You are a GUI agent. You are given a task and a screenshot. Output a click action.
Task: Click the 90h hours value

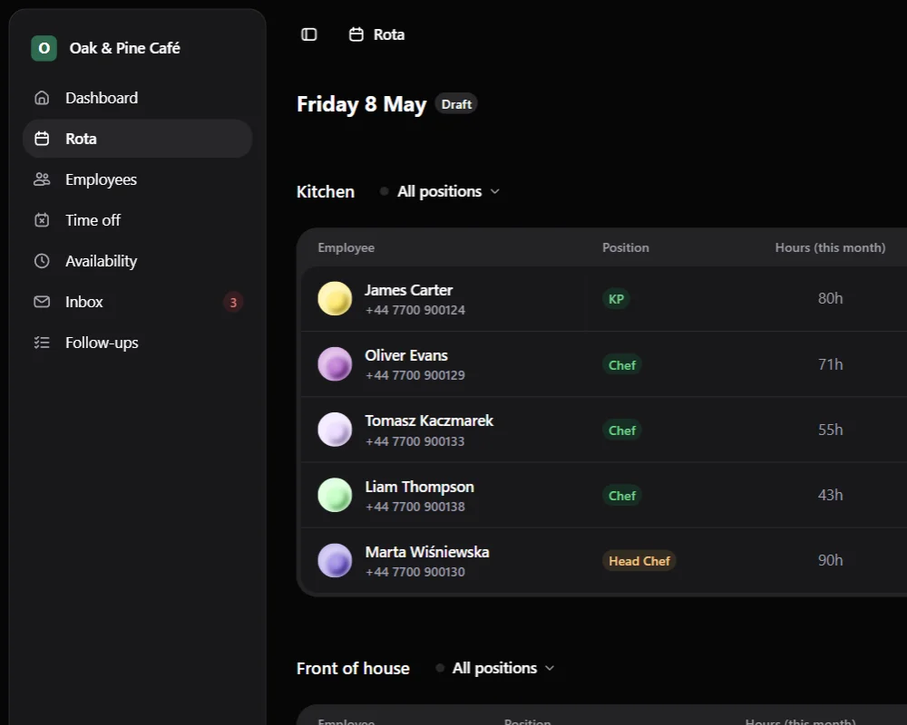click(x=830, y=560)
